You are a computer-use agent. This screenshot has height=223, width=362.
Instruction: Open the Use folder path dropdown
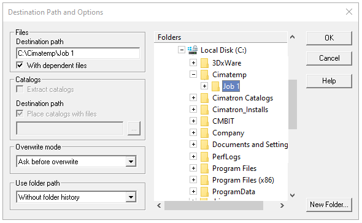[x=131, y=197]
